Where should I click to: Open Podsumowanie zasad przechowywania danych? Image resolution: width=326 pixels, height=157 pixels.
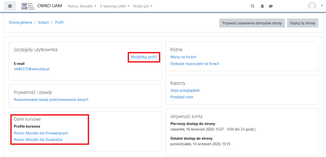pyautogui.click(x=51, y=100)
